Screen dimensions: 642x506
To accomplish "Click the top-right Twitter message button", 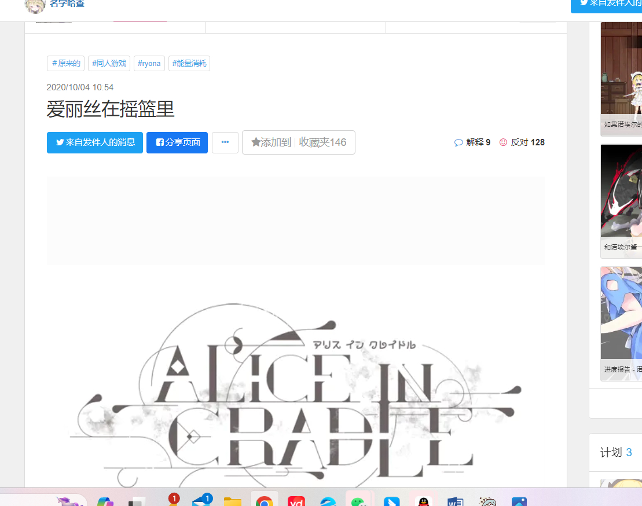I will click(607, 5).
